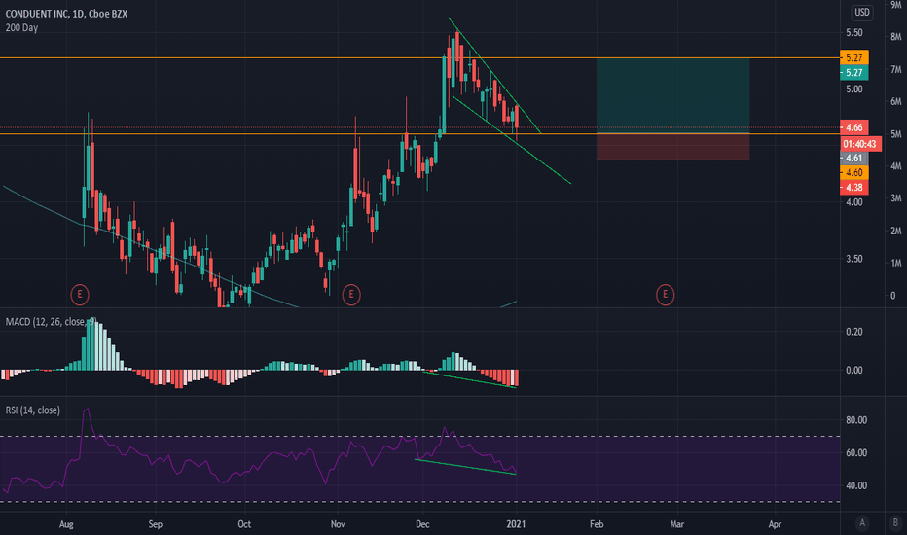Select the orange 5.27 price label
Screen dimensions: 907x535
(x=853, y=57)
